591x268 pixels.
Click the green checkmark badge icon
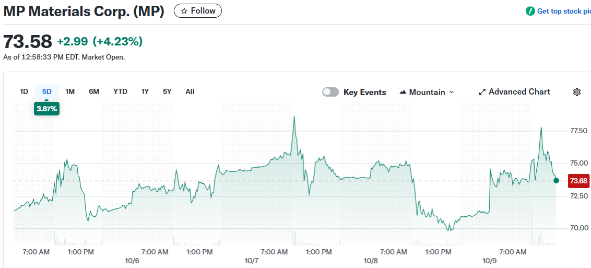tap(530, 11)
